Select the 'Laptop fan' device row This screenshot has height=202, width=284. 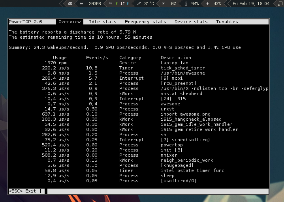point(139,63)
